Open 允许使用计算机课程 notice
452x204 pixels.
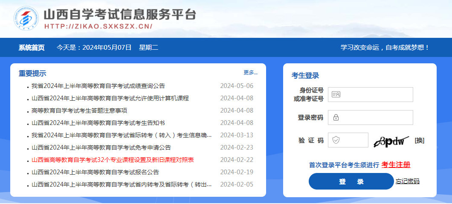[x=110, y=98]
